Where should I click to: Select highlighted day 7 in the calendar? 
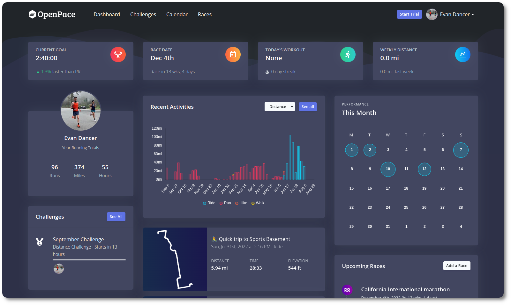tap(461, 150)
